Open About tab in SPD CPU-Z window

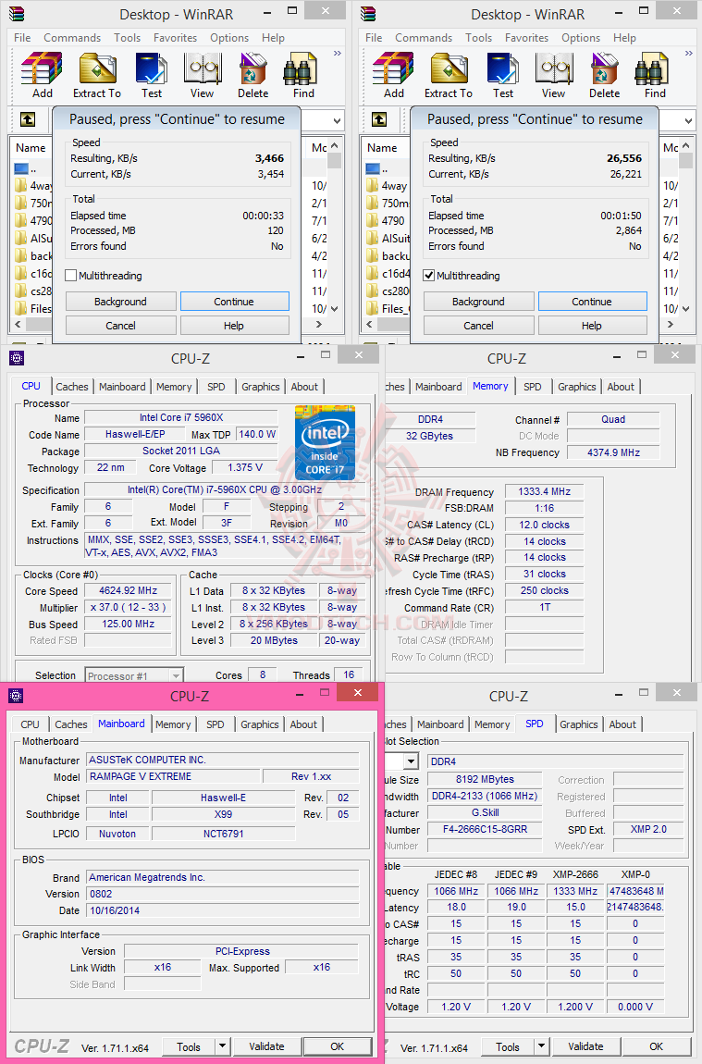[622, 724]
